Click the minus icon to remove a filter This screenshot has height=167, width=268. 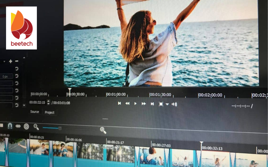pyautogui.click(x=17, y=61)
